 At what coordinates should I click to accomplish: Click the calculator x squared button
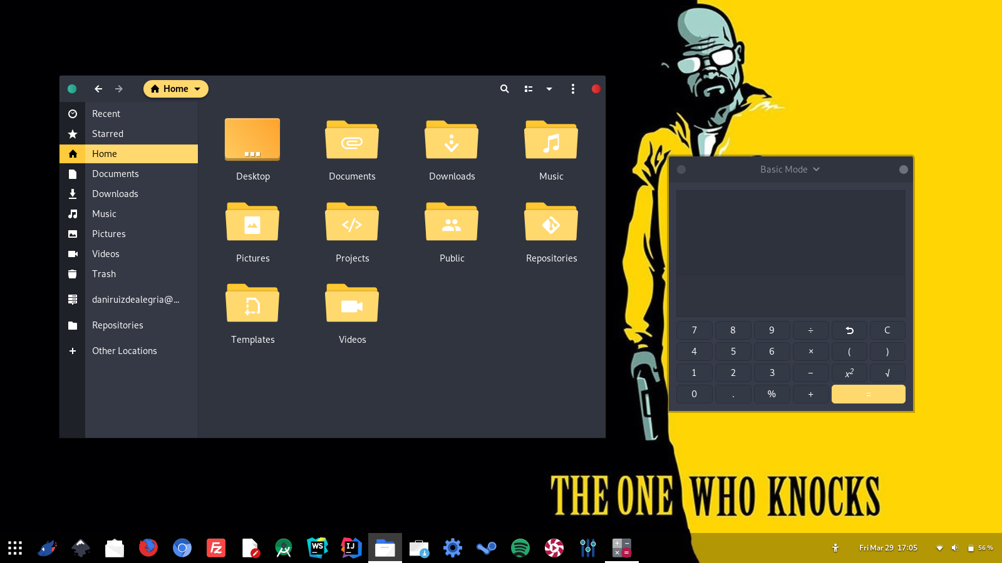point(850,373)
